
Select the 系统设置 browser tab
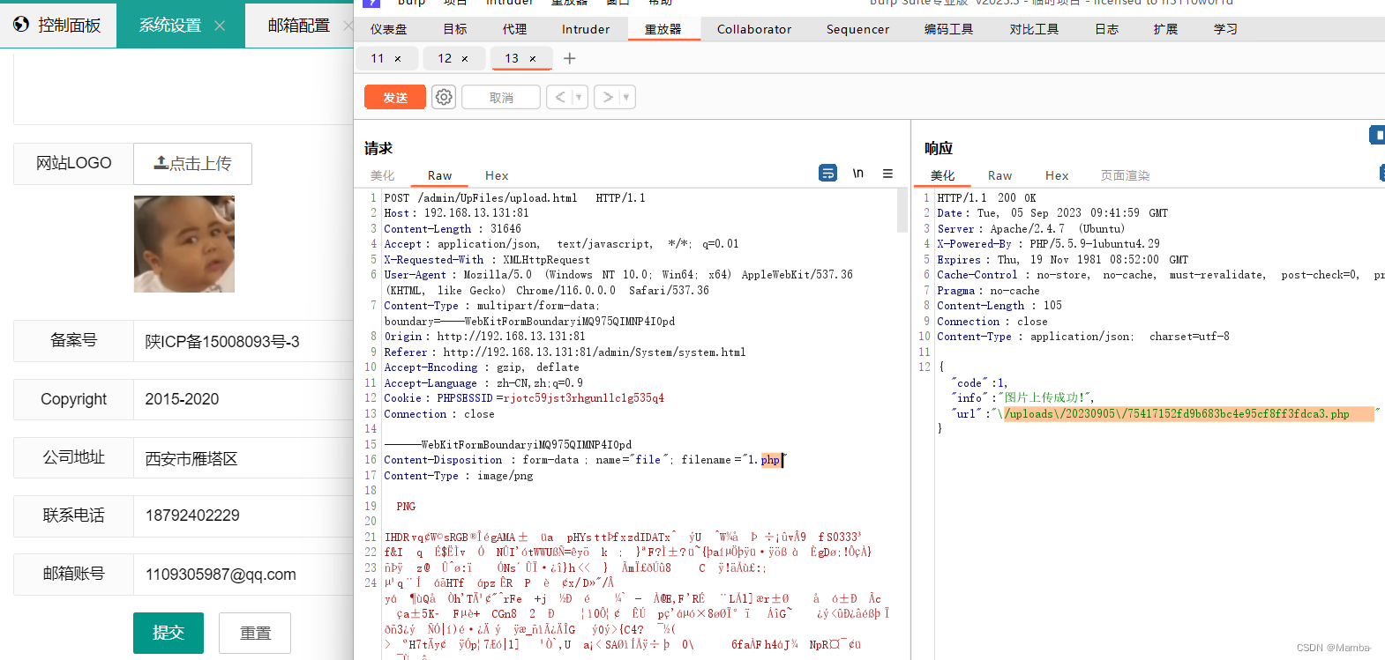click(169, 26)
